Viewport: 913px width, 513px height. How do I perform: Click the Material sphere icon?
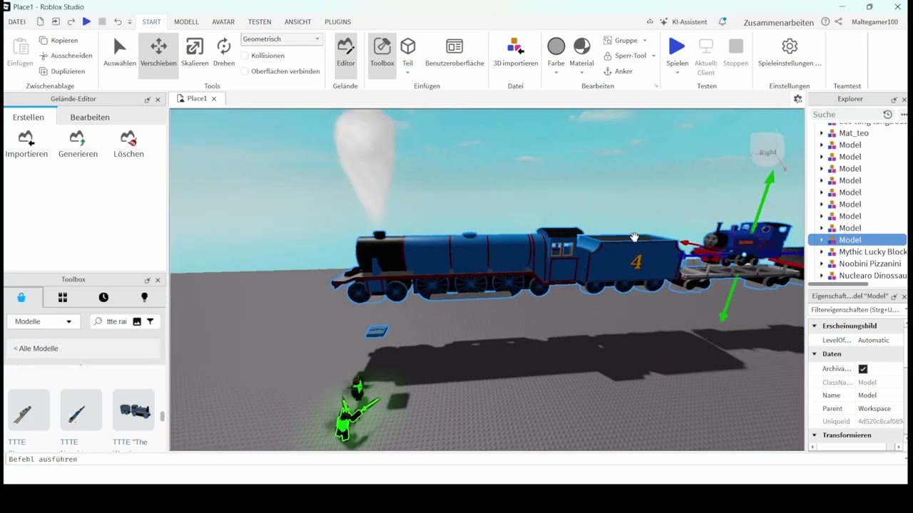coord(582,46)
